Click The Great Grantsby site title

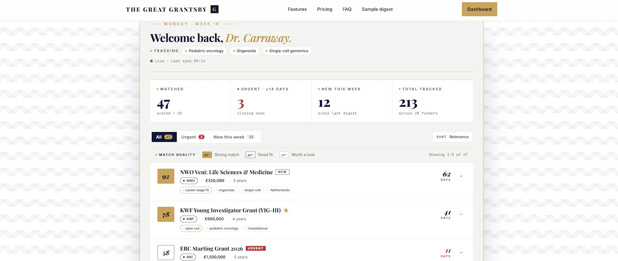166,9
